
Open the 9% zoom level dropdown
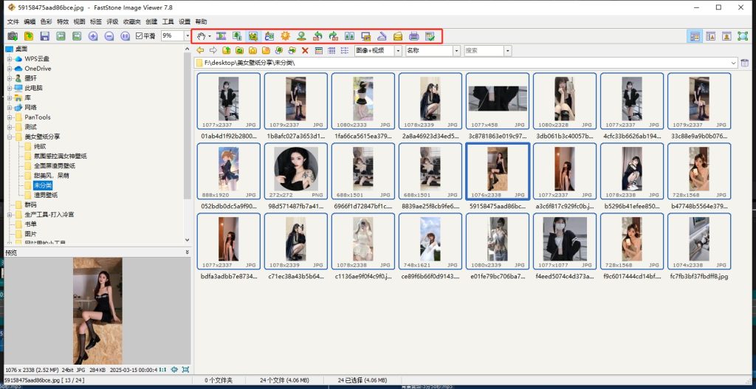pos(188,35)
